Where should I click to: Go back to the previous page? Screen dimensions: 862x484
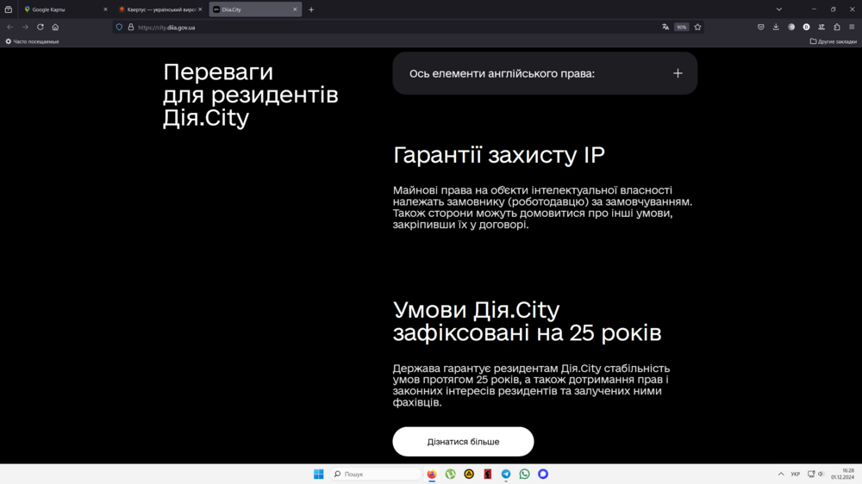9,27
